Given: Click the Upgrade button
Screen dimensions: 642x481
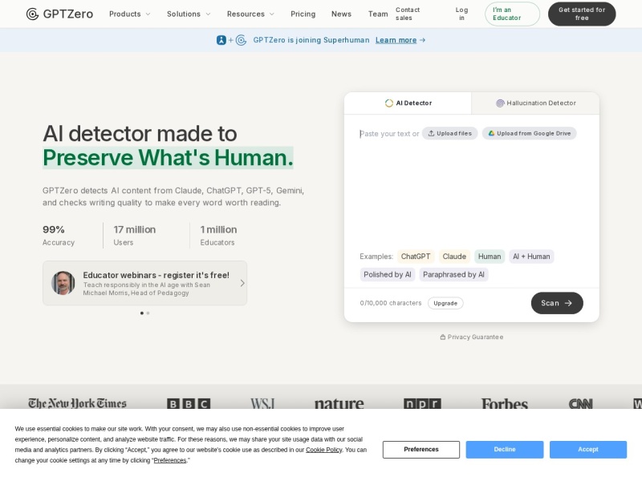Looking at the screenshot, I should (445, 303).
